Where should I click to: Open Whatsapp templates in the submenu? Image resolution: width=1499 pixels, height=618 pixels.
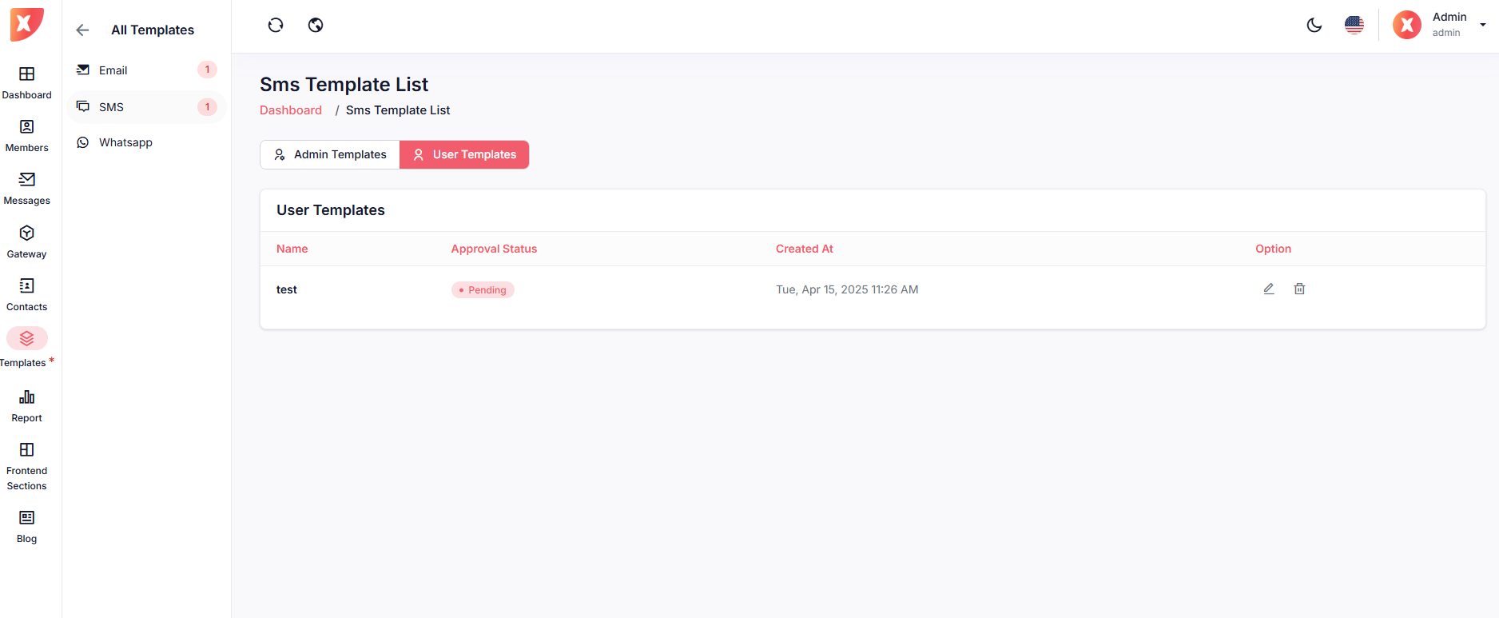[x=125, y=142]
